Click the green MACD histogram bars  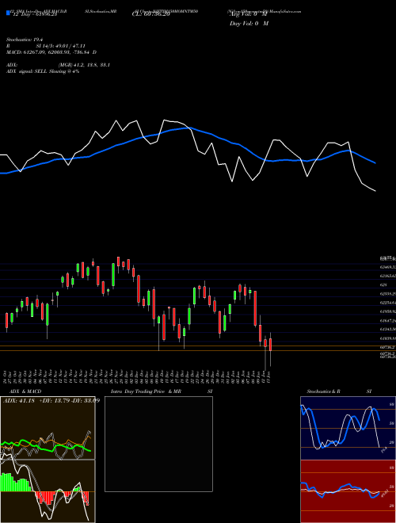[x=15, y=483]
